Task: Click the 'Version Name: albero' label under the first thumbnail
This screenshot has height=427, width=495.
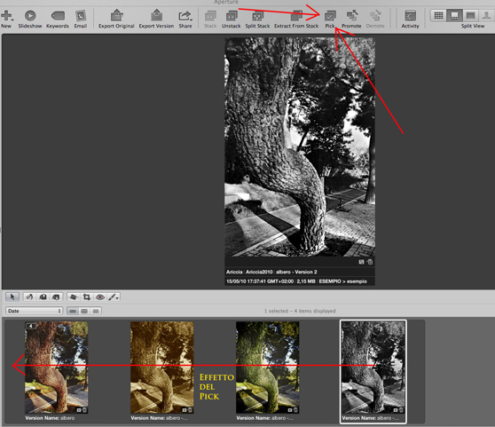Action: [x=50, y=418]
